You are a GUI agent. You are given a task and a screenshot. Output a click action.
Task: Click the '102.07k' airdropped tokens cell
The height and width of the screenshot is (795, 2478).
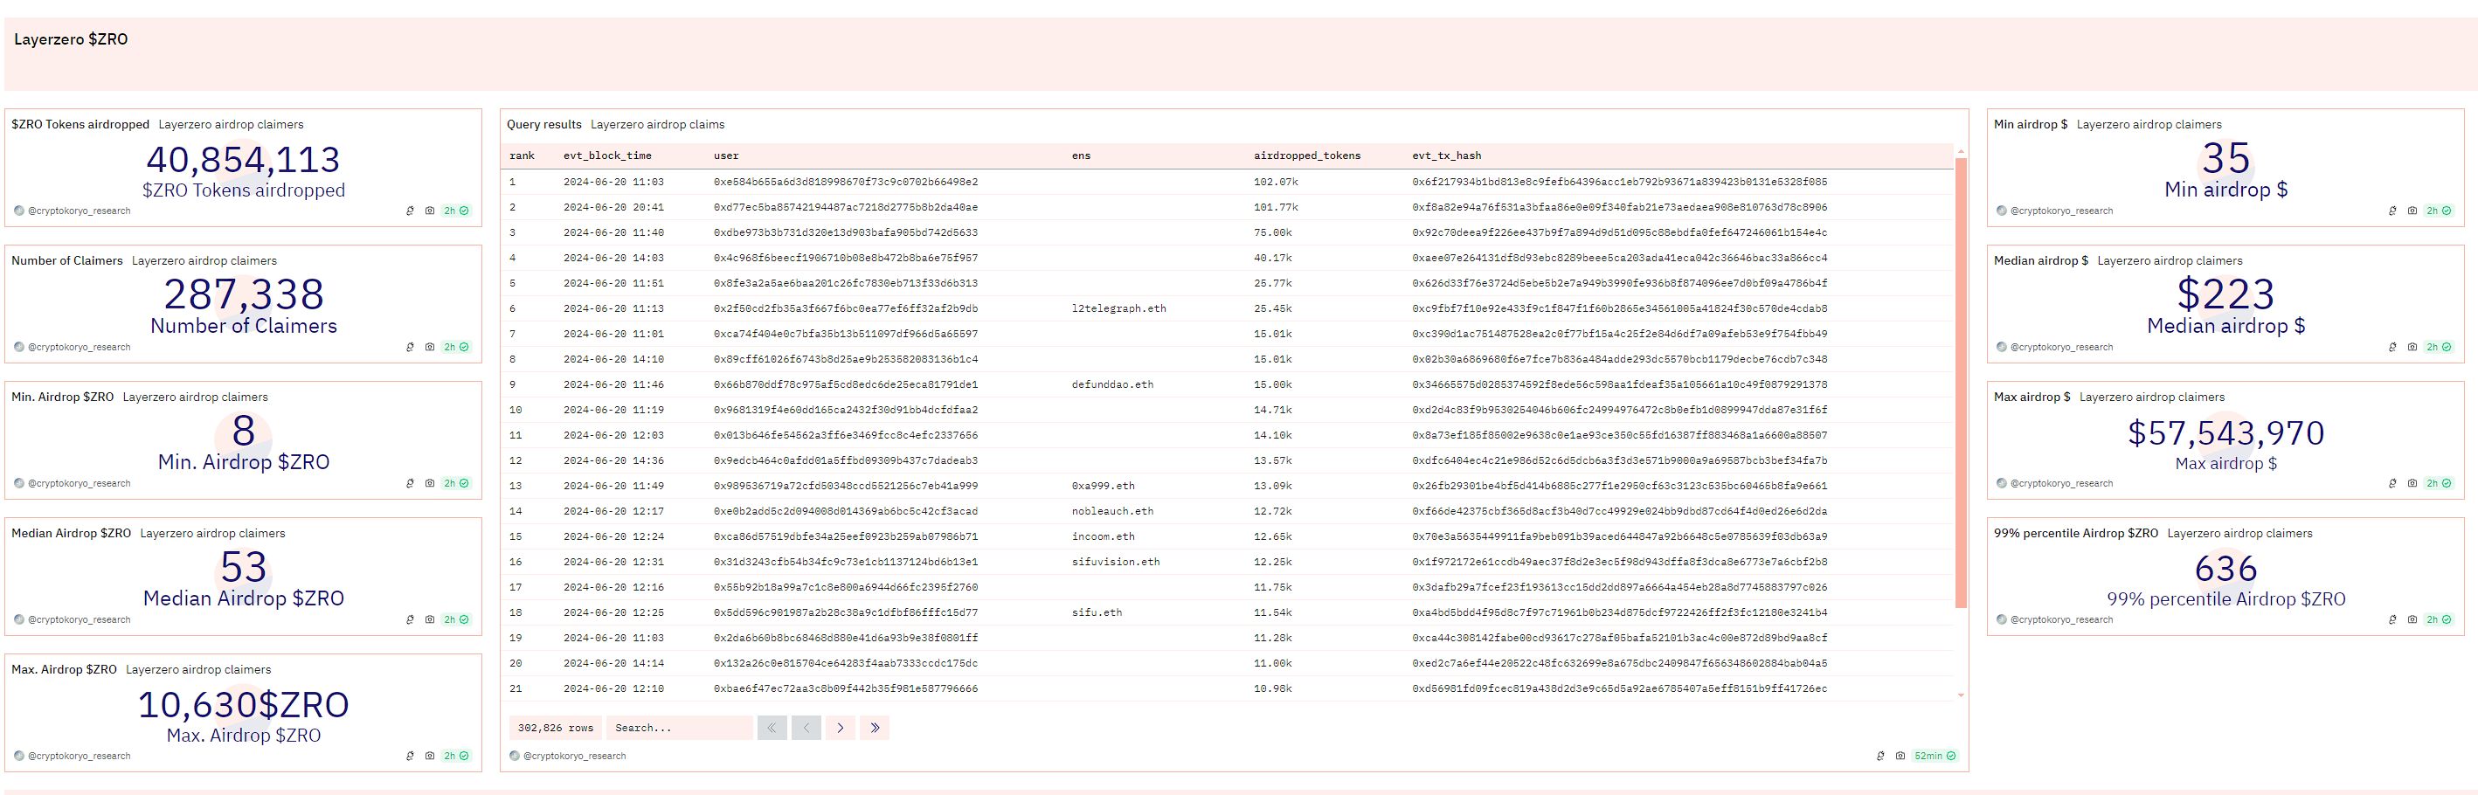pos(1276,182)
